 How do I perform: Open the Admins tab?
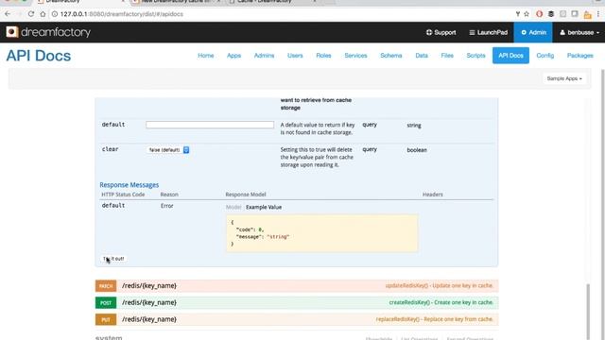[264, 56]
